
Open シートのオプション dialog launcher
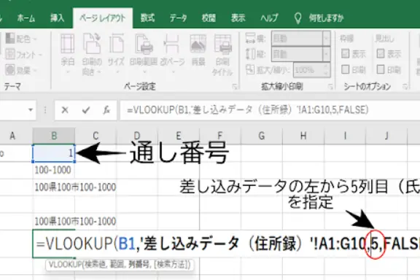tap(405, 87)
